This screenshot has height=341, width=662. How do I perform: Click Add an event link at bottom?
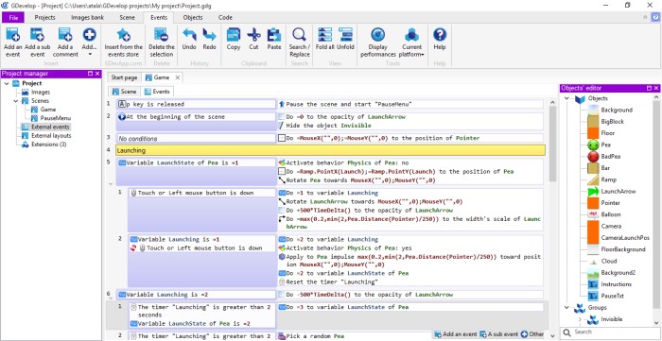pyautogui.click(x=456, y=334)
